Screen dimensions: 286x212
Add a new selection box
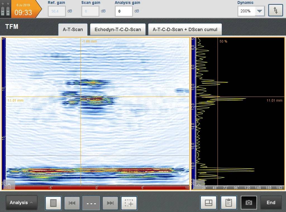129,203
